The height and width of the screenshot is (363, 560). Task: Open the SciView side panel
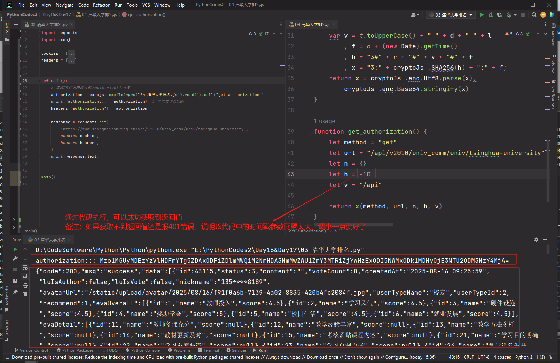553,63
